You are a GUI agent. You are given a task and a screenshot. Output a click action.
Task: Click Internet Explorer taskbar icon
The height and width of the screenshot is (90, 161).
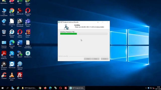click(x=18, y=88)
